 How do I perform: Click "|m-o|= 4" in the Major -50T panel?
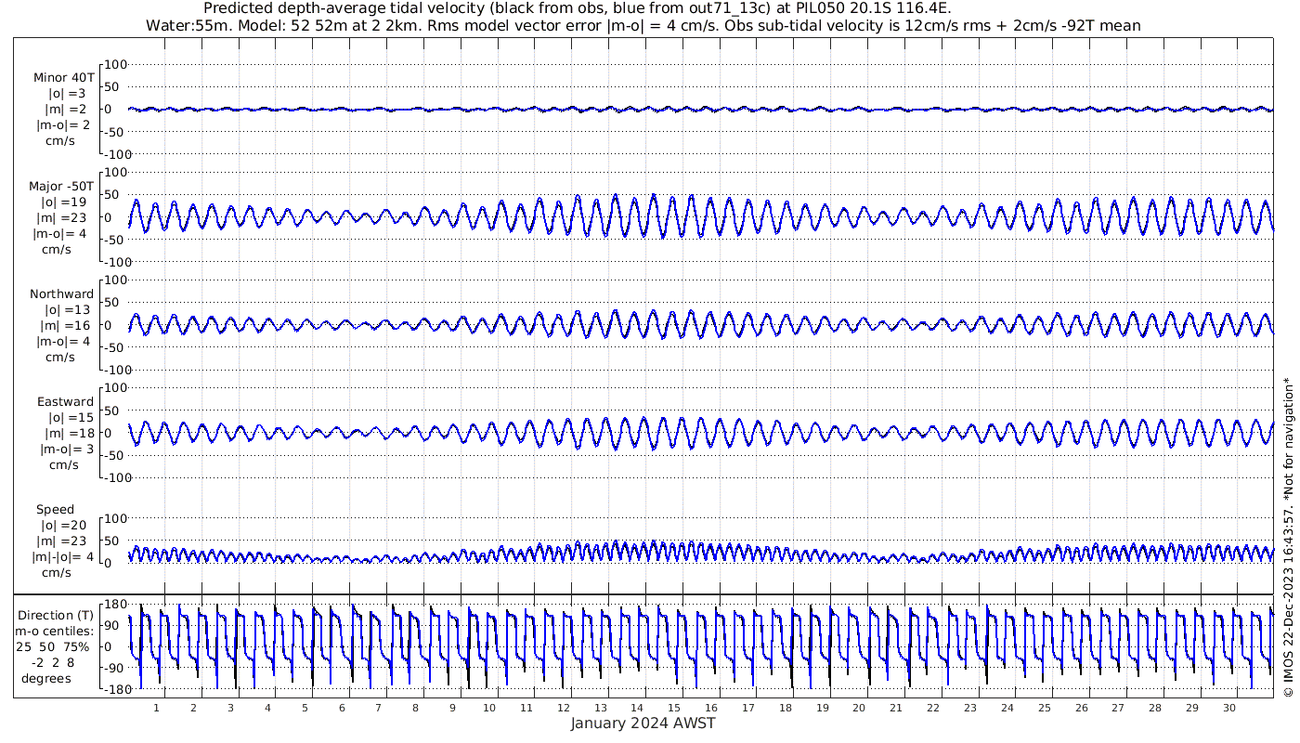59,234
